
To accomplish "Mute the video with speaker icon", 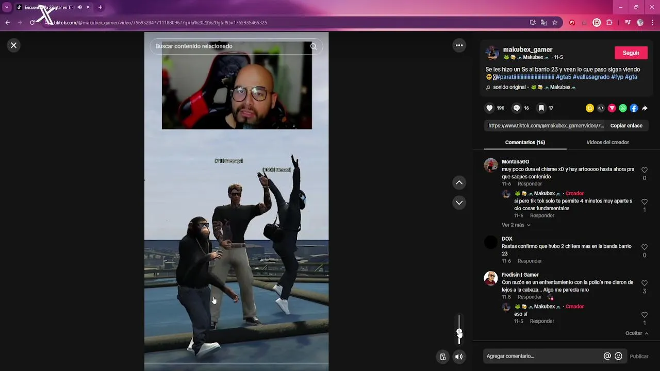I will click(459, 357).
